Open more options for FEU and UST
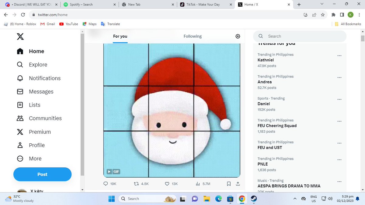Screen dimensions: 365x205 click(x=339, y=143)
